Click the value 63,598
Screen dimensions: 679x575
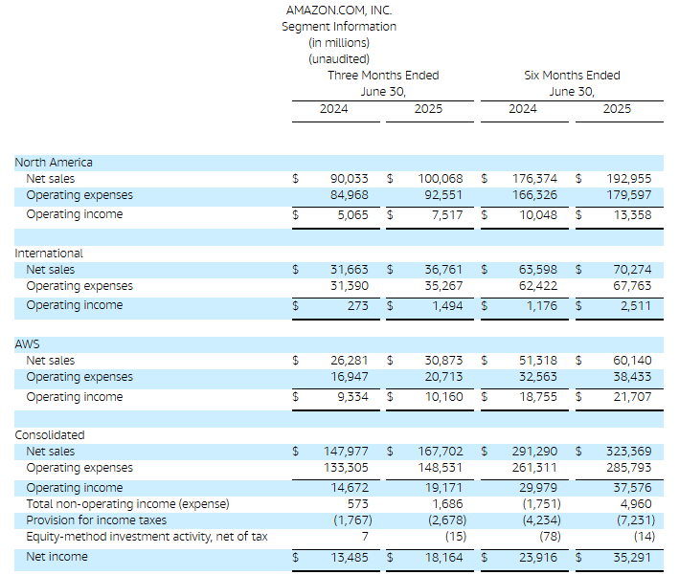(538, 270)
